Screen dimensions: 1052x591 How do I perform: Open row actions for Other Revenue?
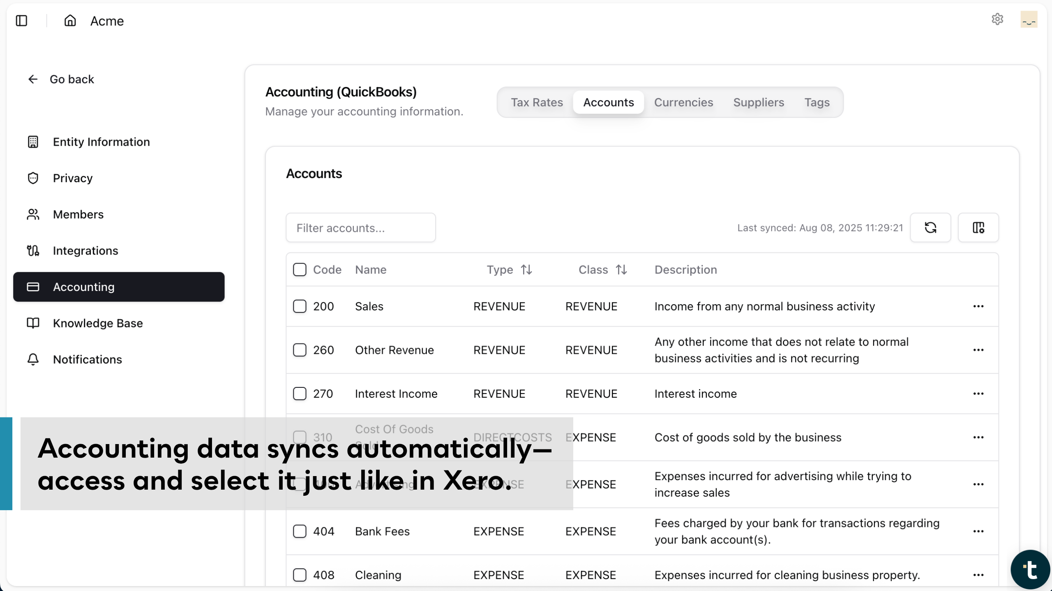[978, 350]
